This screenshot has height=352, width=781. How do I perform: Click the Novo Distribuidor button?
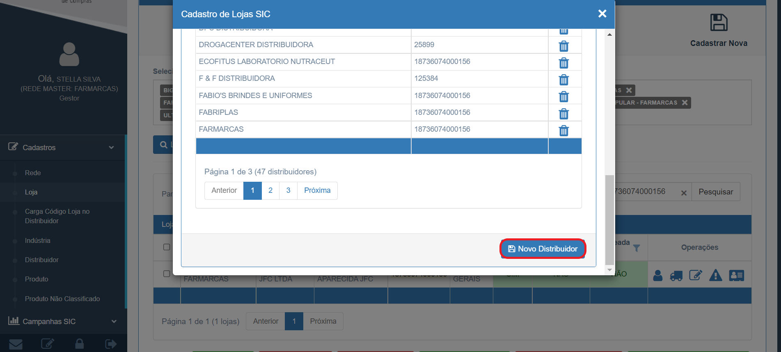(x=543, y=249)
